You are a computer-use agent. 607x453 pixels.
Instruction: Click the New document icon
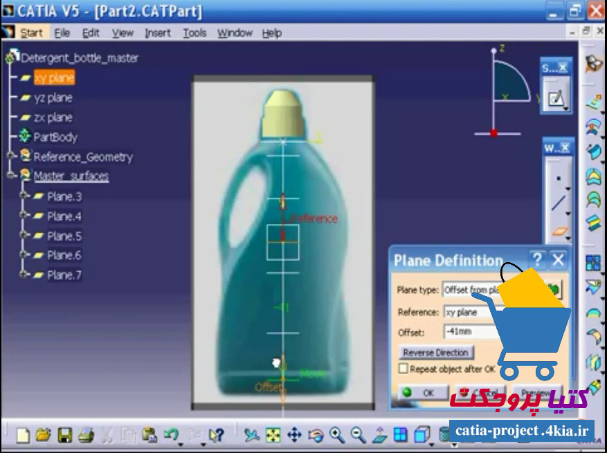coord(23,435)
